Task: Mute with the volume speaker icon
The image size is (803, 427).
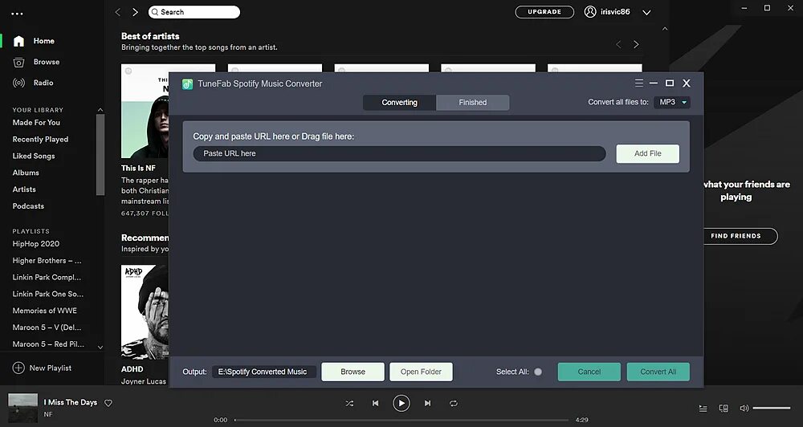Action: pyautogui.click(x=744, y=409)
